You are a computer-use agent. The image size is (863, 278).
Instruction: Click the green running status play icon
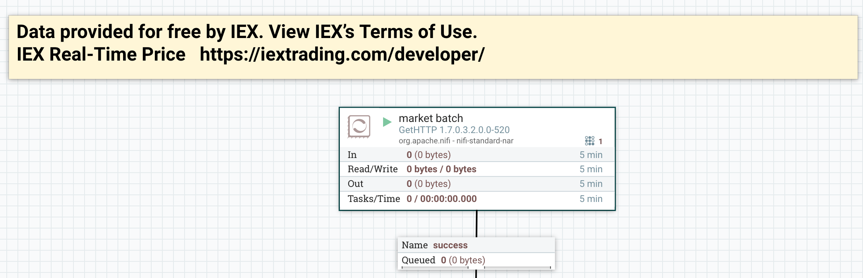(x=387, y=122)
